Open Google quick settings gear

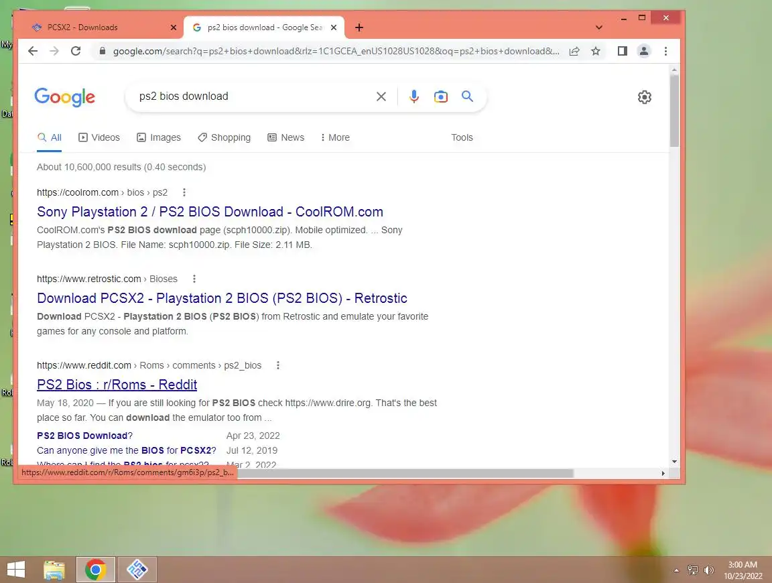point(645,97)
